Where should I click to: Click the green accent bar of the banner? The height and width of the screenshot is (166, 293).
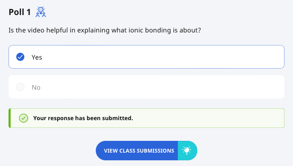pyautogui.click(x=9, y=118)
